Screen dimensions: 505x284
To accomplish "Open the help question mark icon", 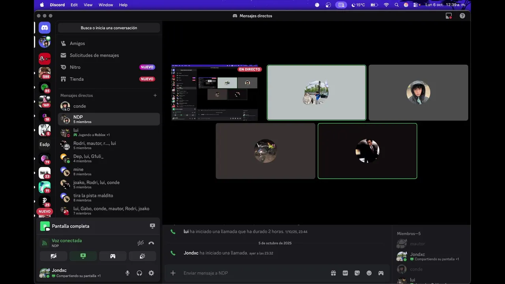I will 462,16.
